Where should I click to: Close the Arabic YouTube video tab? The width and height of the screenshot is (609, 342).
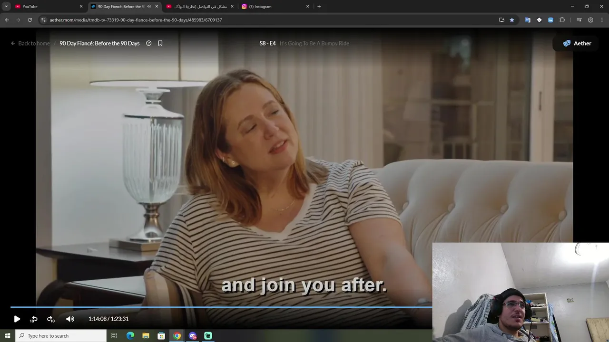coord(232,7)
